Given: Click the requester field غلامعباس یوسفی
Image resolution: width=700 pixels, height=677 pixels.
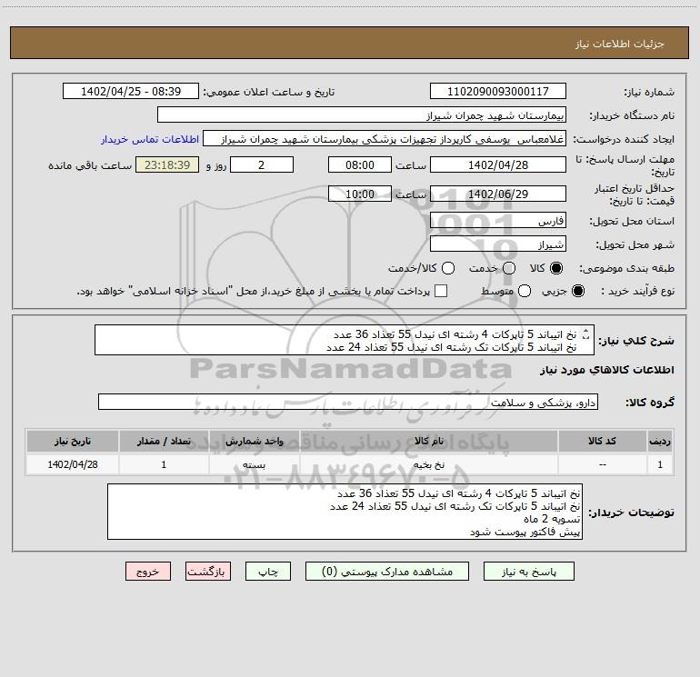Looking at the screenshot, I should click(385, 139).
